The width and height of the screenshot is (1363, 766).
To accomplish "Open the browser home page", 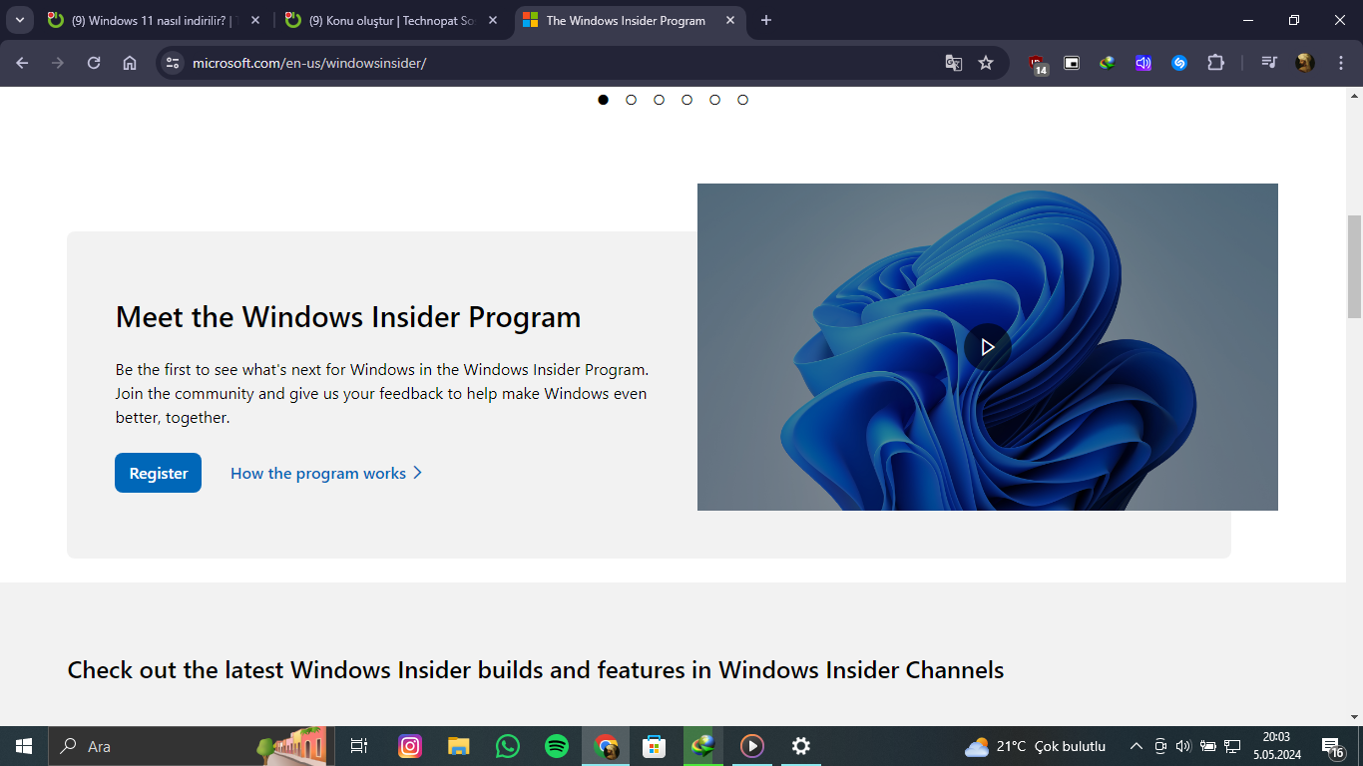I will point(130,63).
